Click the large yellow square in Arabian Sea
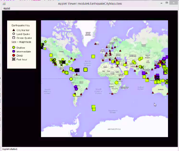 pyautogui.click(x=126, y=73)
